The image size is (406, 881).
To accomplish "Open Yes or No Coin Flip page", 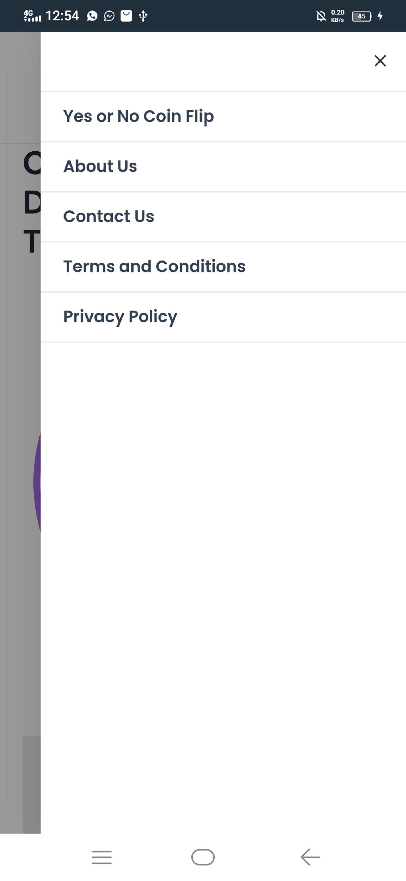I will [138, 117].
